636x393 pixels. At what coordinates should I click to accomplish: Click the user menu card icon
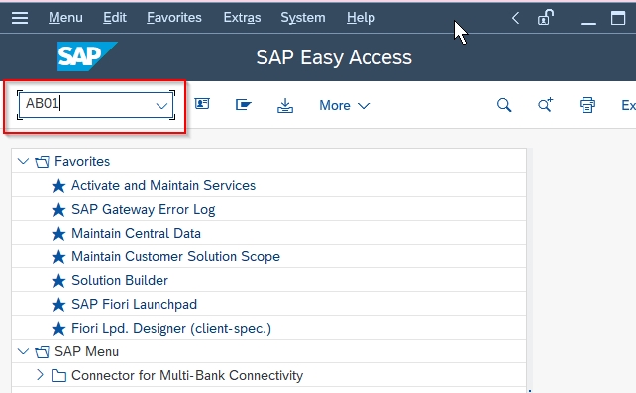click(202, 104)
